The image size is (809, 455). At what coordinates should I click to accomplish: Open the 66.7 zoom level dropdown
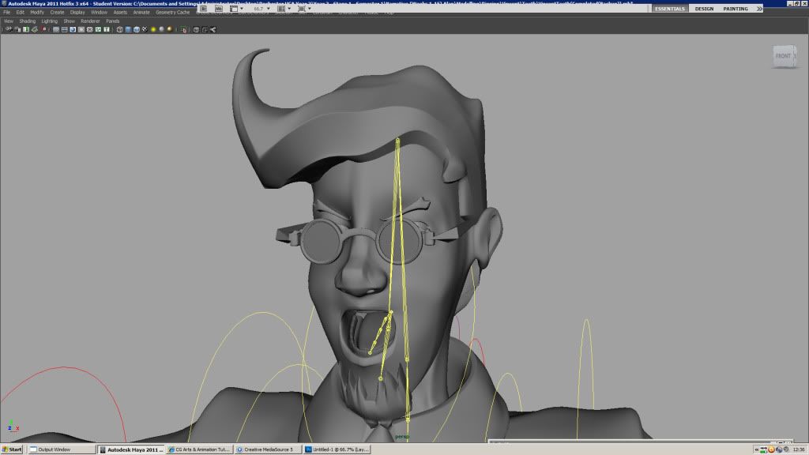tap(262, 9)
